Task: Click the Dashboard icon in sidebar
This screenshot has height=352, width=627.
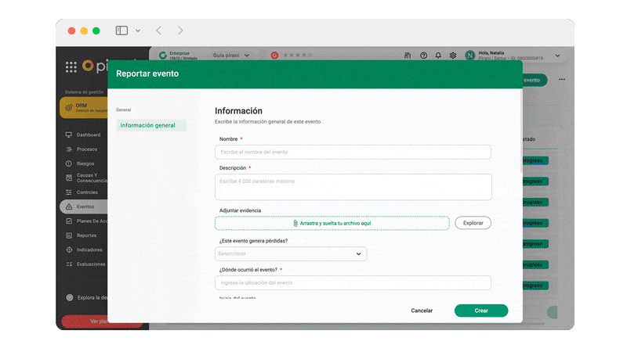Action: [69, 135]
